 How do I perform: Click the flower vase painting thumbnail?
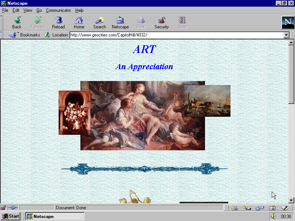74,113
